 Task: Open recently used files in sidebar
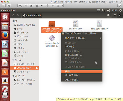pyautogui.click(x=24, y=25)
